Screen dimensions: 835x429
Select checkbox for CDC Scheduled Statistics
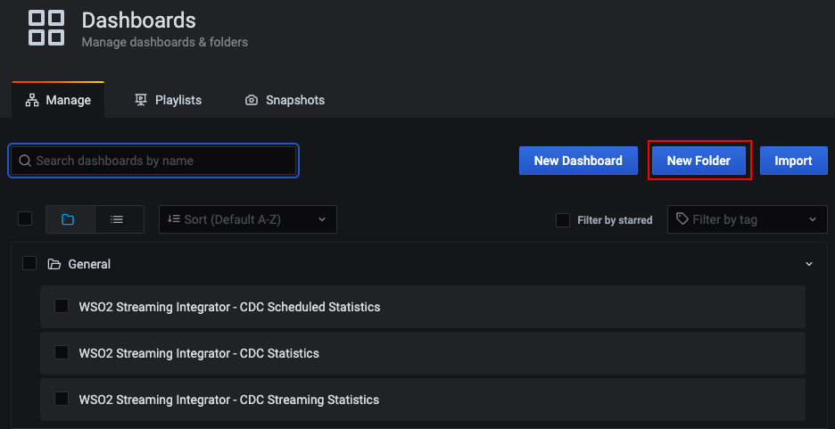click(x=62, y=306)
